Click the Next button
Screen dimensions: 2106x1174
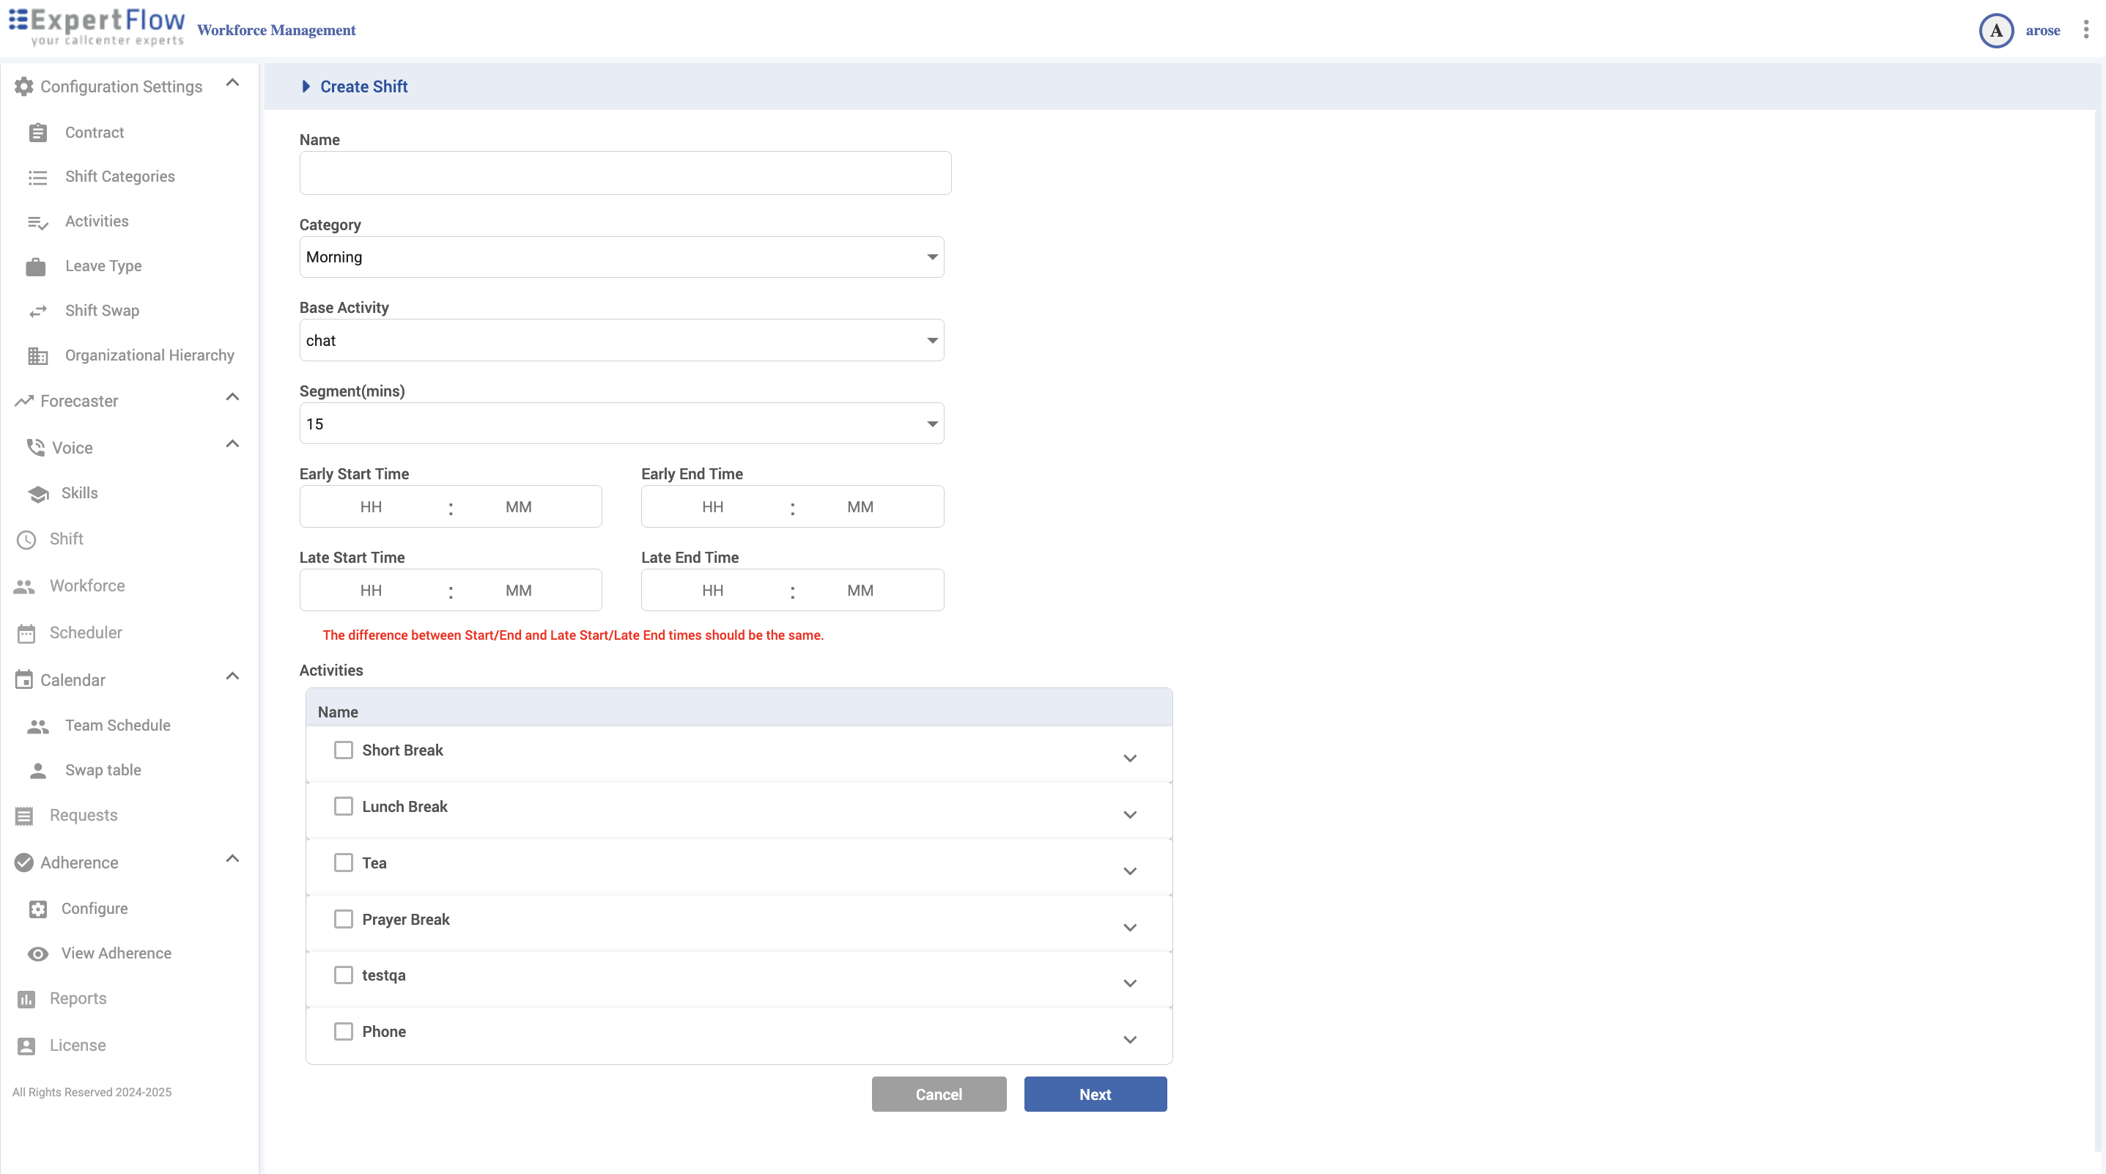coord(1095,1095)
